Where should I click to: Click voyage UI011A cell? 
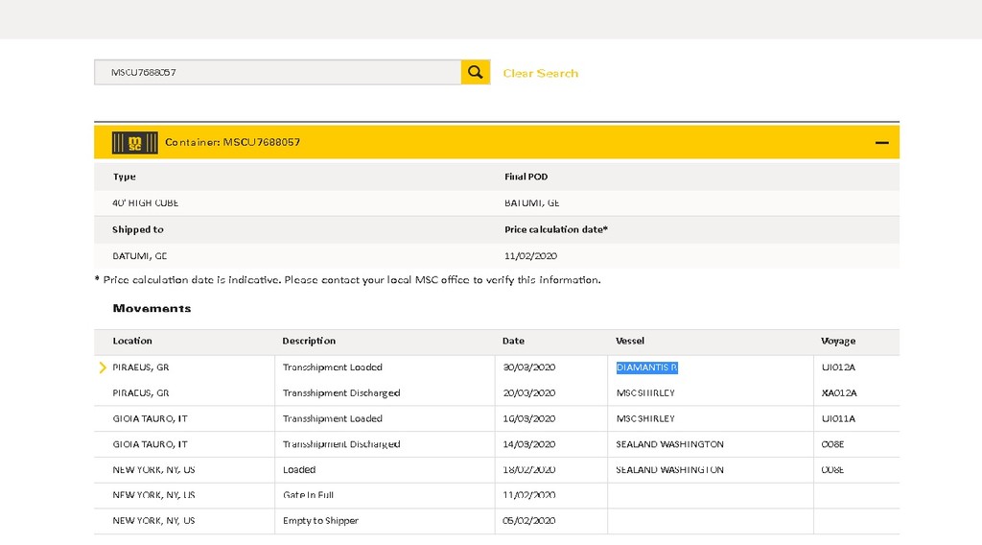click(838, 418)
